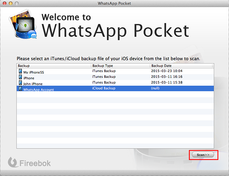Click the 2015-03-11 15:38 backup date

(167, 82)
